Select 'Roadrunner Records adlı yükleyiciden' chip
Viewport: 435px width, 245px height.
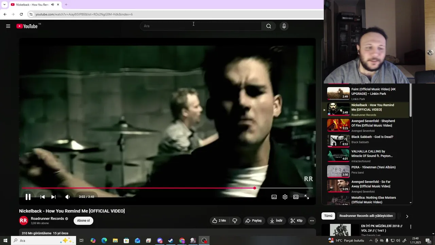[366, 216]
